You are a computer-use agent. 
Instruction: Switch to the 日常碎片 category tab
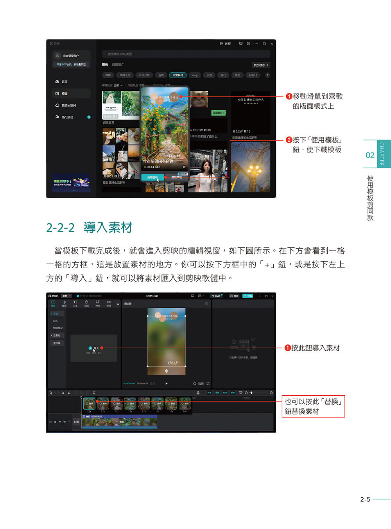point(178,75)
